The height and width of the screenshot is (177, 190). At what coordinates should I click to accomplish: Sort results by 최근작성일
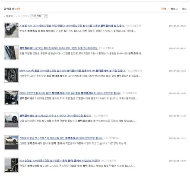pos(24,16)
